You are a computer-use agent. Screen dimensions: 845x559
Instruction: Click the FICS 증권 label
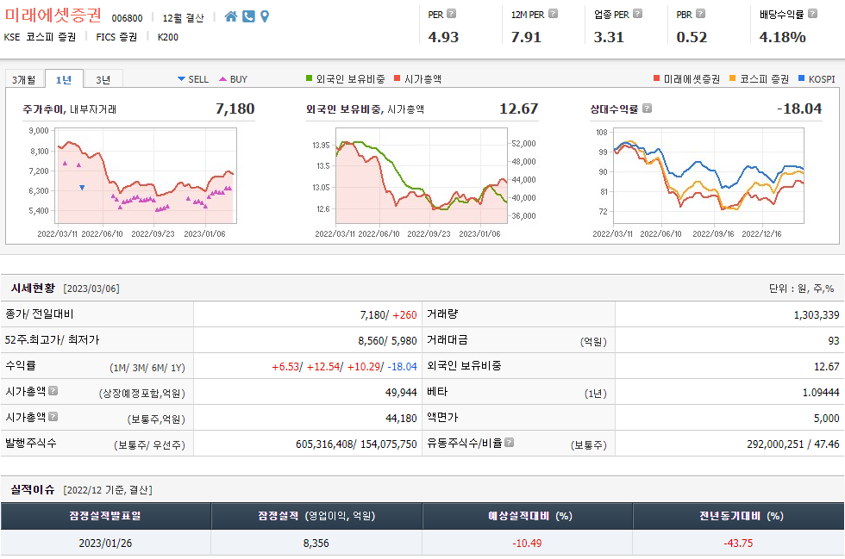116,37
